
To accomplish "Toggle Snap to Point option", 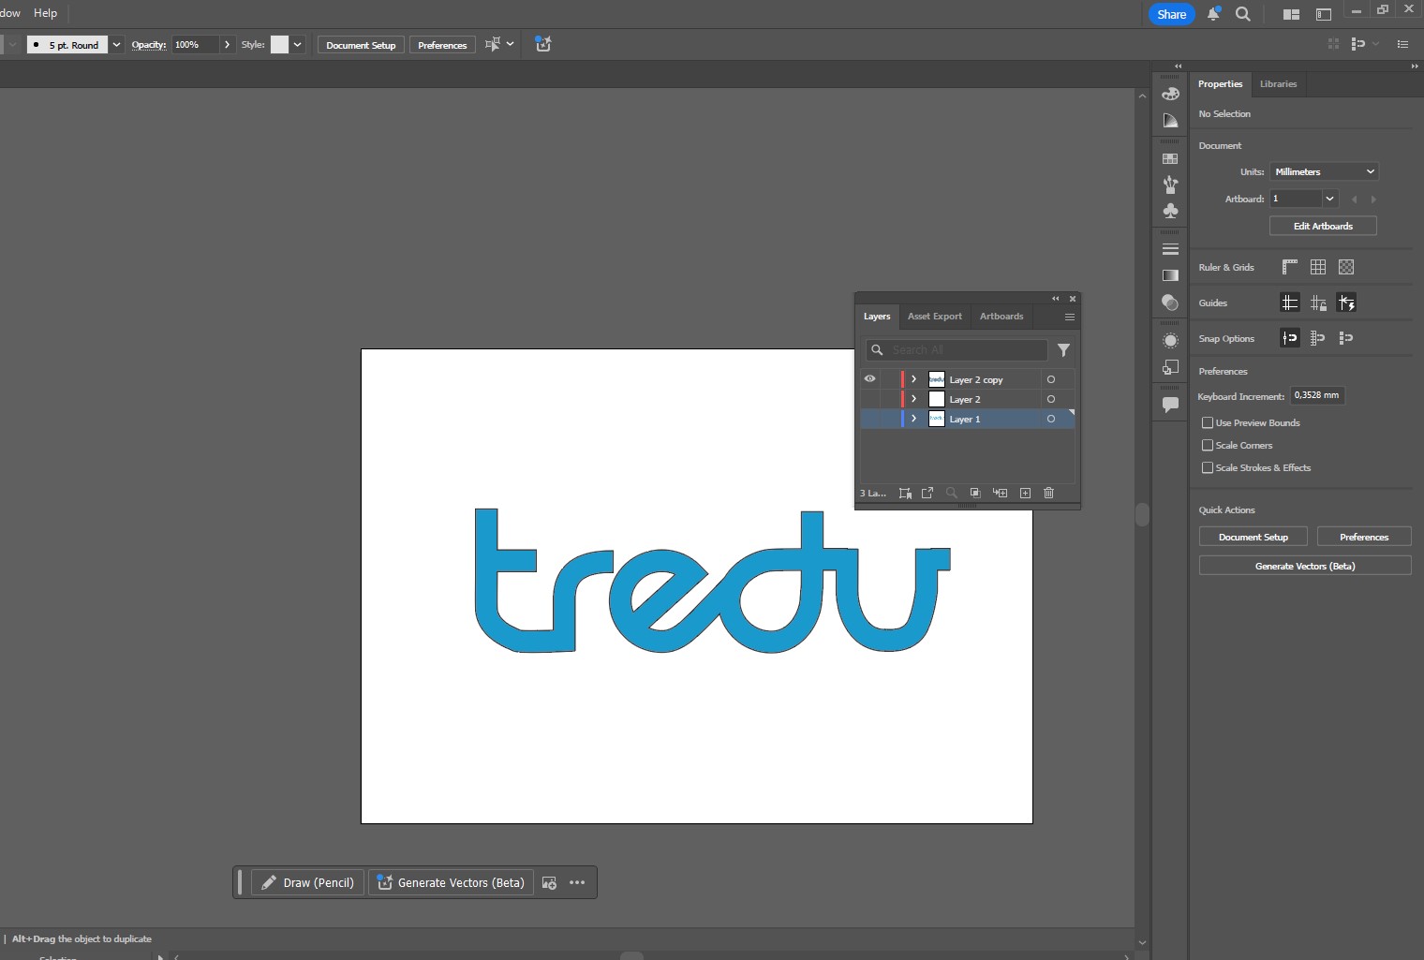I will coord(1290,338).
